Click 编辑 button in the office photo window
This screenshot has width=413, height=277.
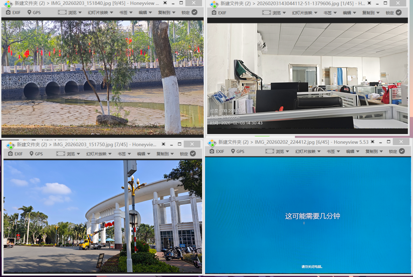click(349, 13)
